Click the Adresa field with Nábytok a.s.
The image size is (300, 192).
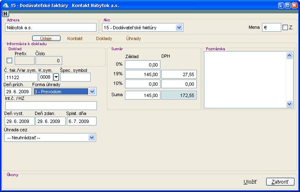(x=51, y=28)
